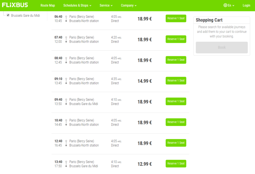Open the Route Map page
Screen dimensions: 255x174
48,5
